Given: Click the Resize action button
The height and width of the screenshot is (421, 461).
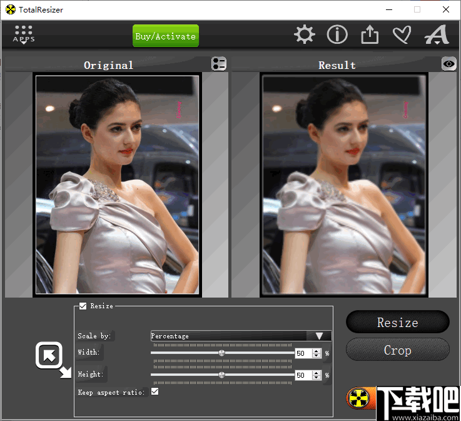Looking at the screenshot, I should 397,323.
